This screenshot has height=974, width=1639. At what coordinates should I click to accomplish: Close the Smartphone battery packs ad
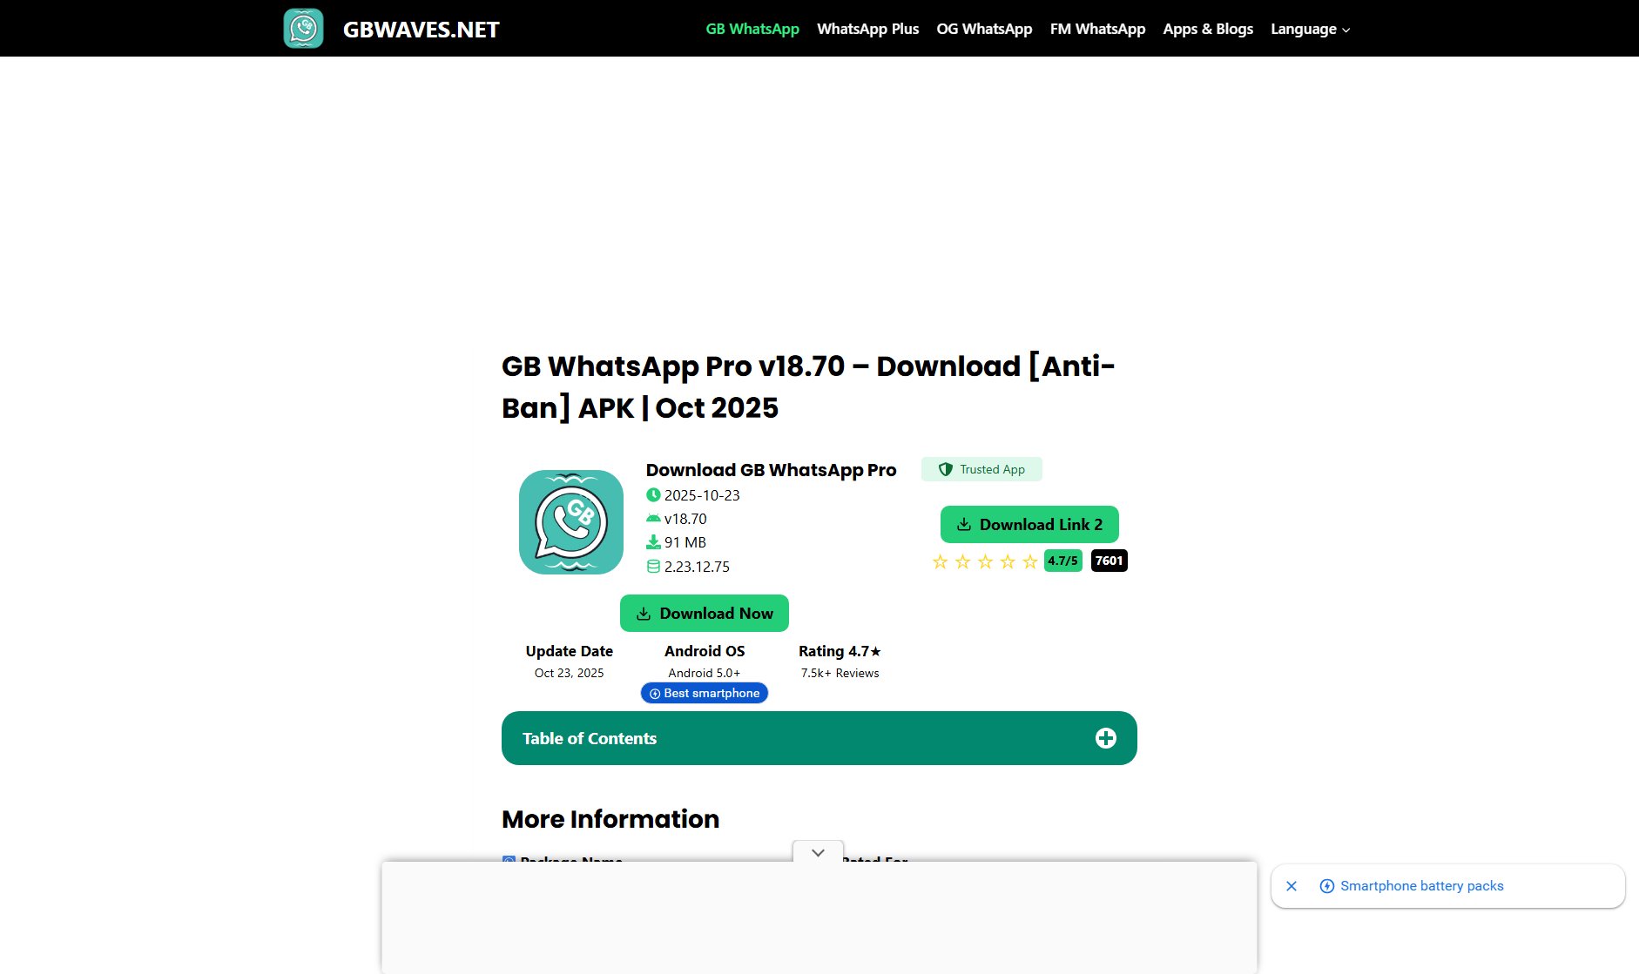(1292, 886)
